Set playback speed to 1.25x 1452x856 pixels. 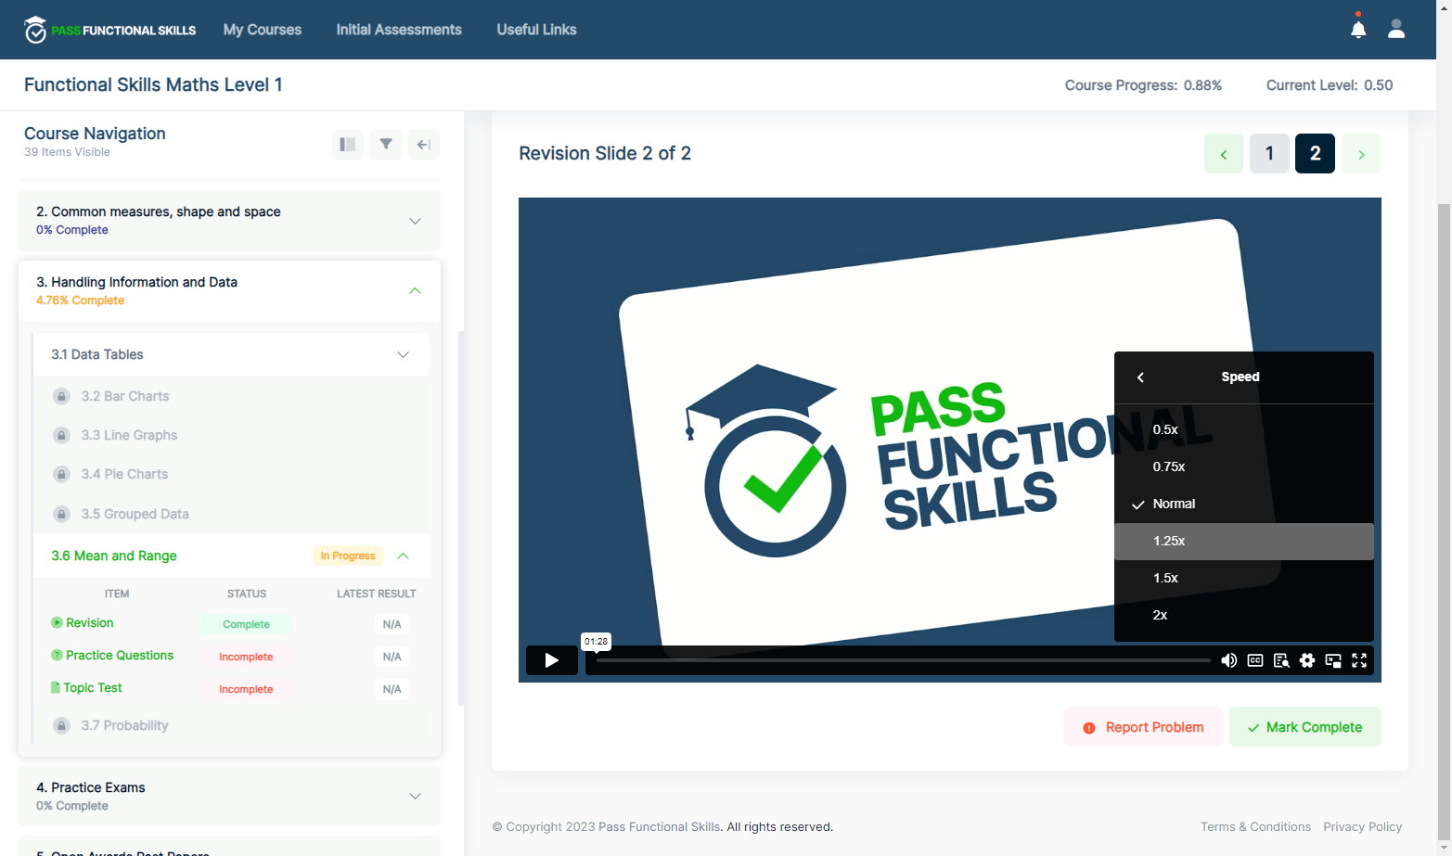1244,541
